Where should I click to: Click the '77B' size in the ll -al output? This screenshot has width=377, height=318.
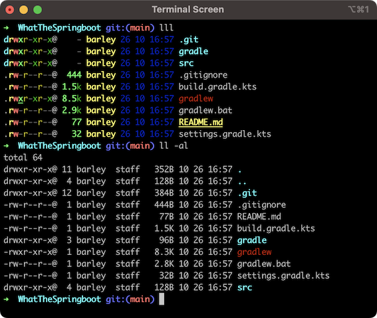point(166,216)
